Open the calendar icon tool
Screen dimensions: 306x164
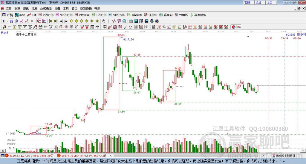131,21
